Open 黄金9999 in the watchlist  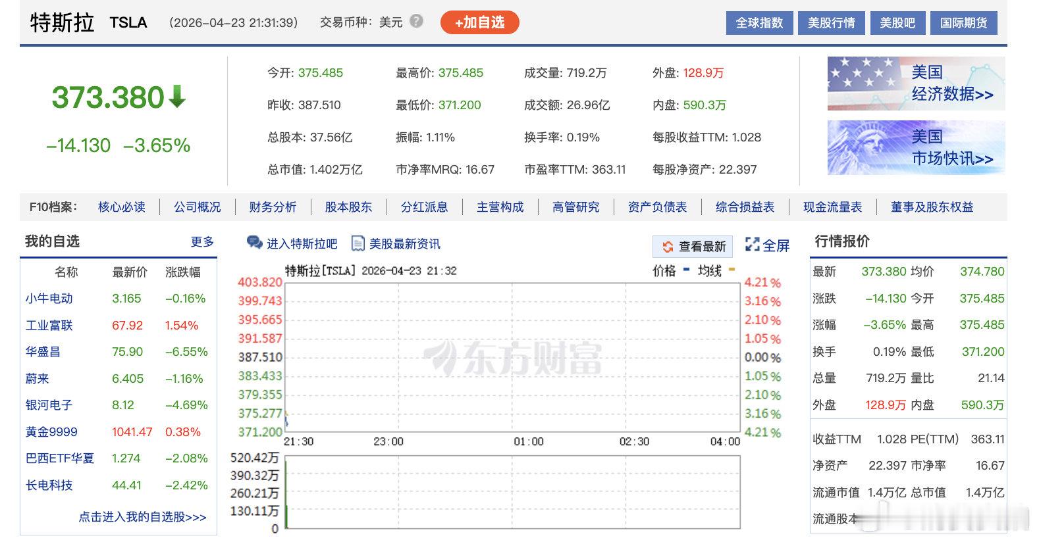pos(51,432)
